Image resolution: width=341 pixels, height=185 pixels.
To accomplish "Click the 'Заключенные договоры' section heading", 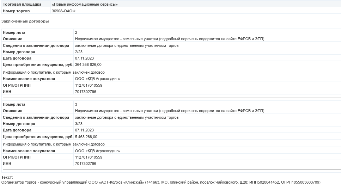I will tap(25, 21).
